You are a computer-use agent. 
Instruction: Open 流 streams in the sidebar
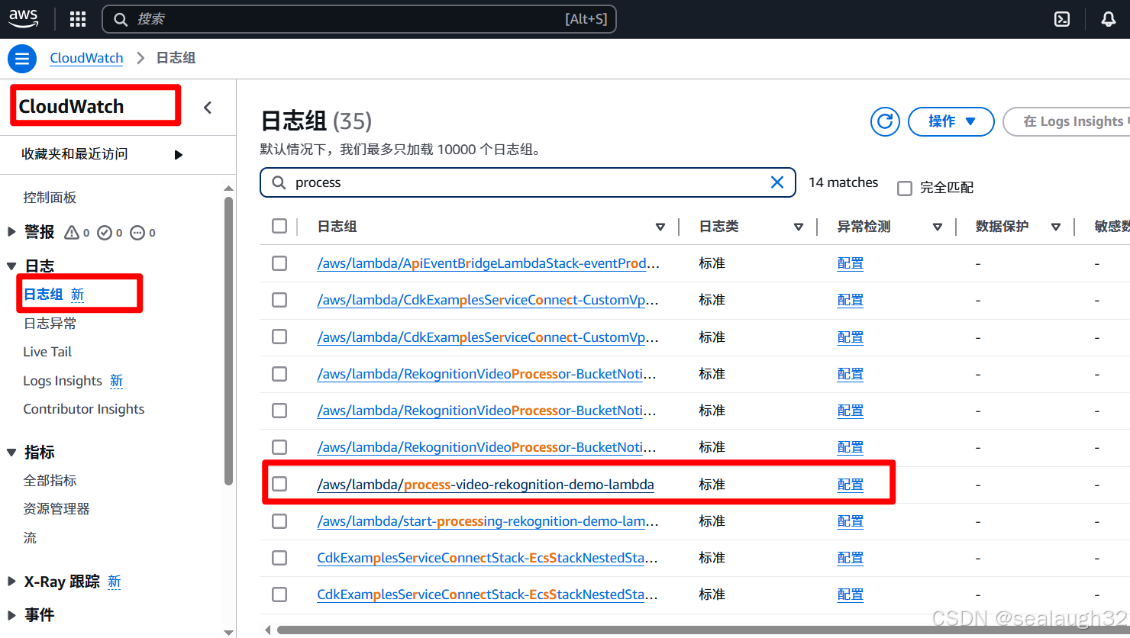tap(30, 538)
